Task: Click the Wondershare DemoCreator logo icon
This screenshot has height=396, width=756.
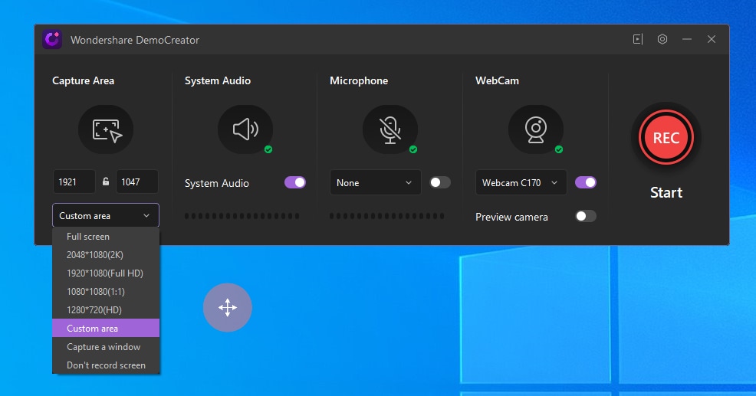Action: (x=52, y=40)
